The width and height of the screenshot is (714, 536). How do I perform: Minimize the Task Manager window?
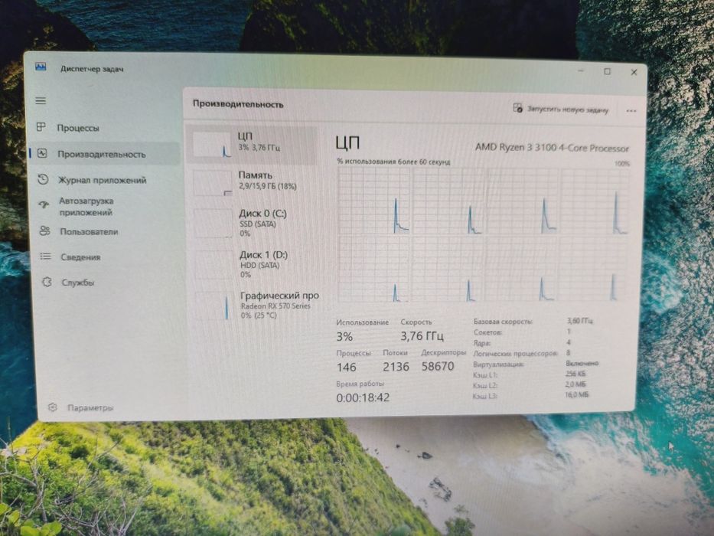coord(581,70)
